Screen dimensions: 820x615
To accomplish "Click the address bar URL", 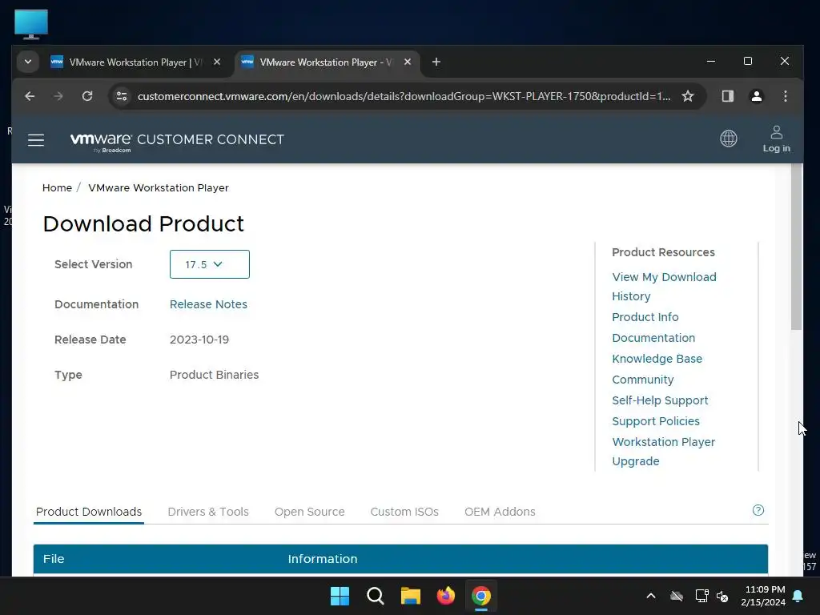I will pyautogui.click(x=404, y=96).
